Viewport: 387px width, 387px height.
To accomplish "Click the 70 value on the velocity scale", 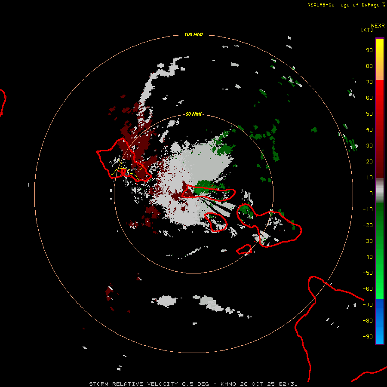I will click(369, 82).
